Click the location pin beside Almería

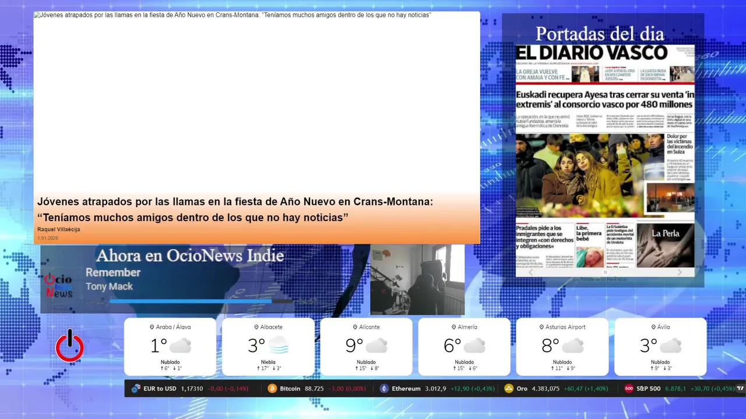click(x=454, y=327)
